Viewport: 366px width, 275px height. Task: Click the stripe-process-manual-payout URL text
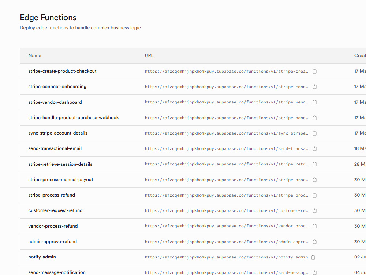(x=227, y=180)
